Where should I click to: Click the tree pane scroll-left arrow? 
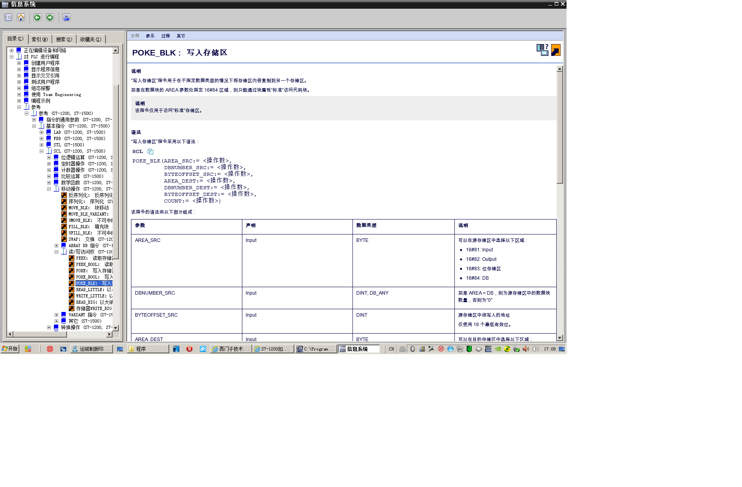coord(10,334)
